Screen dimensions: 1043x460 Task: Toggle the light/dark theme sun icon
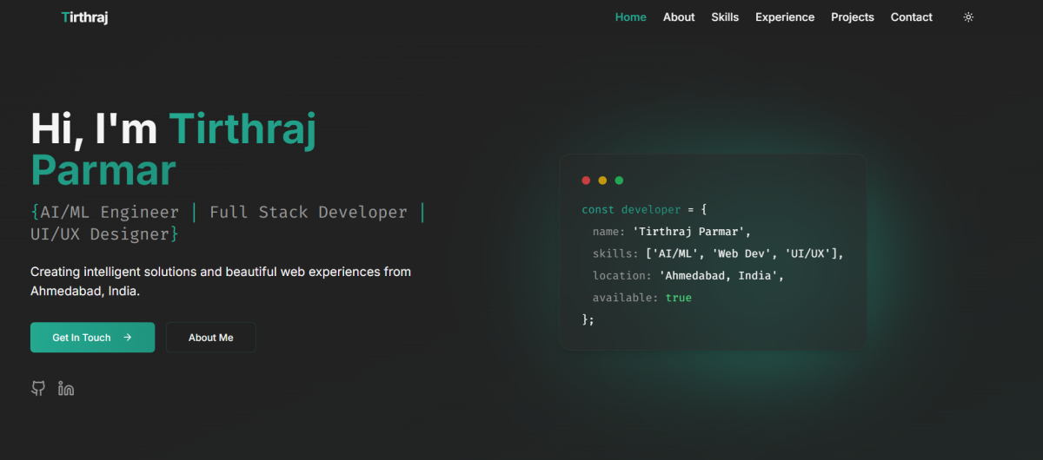tap(968, 17)
